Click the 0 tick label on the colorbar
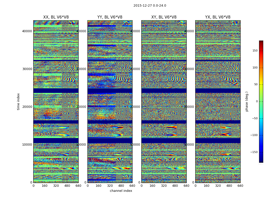This screenshot has height=203, width=267. click(257, 101)
